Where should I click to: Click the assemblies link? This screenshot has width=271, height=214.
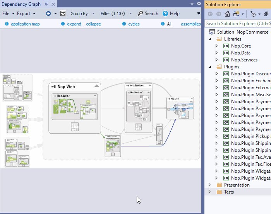191,24
